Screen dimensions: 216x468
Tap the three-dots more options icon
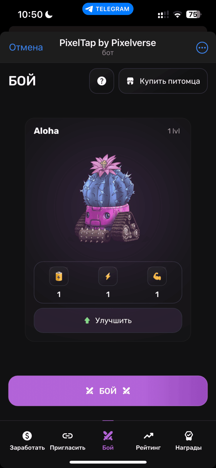pyautogui.click(x=202, y=48)
